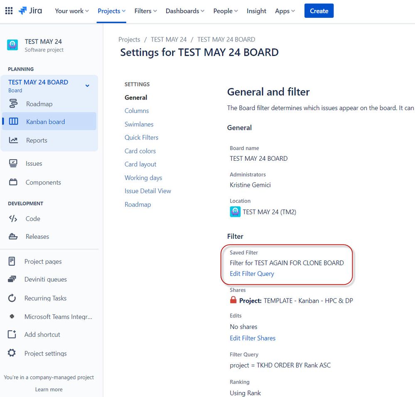Open Roadmap in the settings list
Viewport: 415px width, 397px height.
(138, 204)
